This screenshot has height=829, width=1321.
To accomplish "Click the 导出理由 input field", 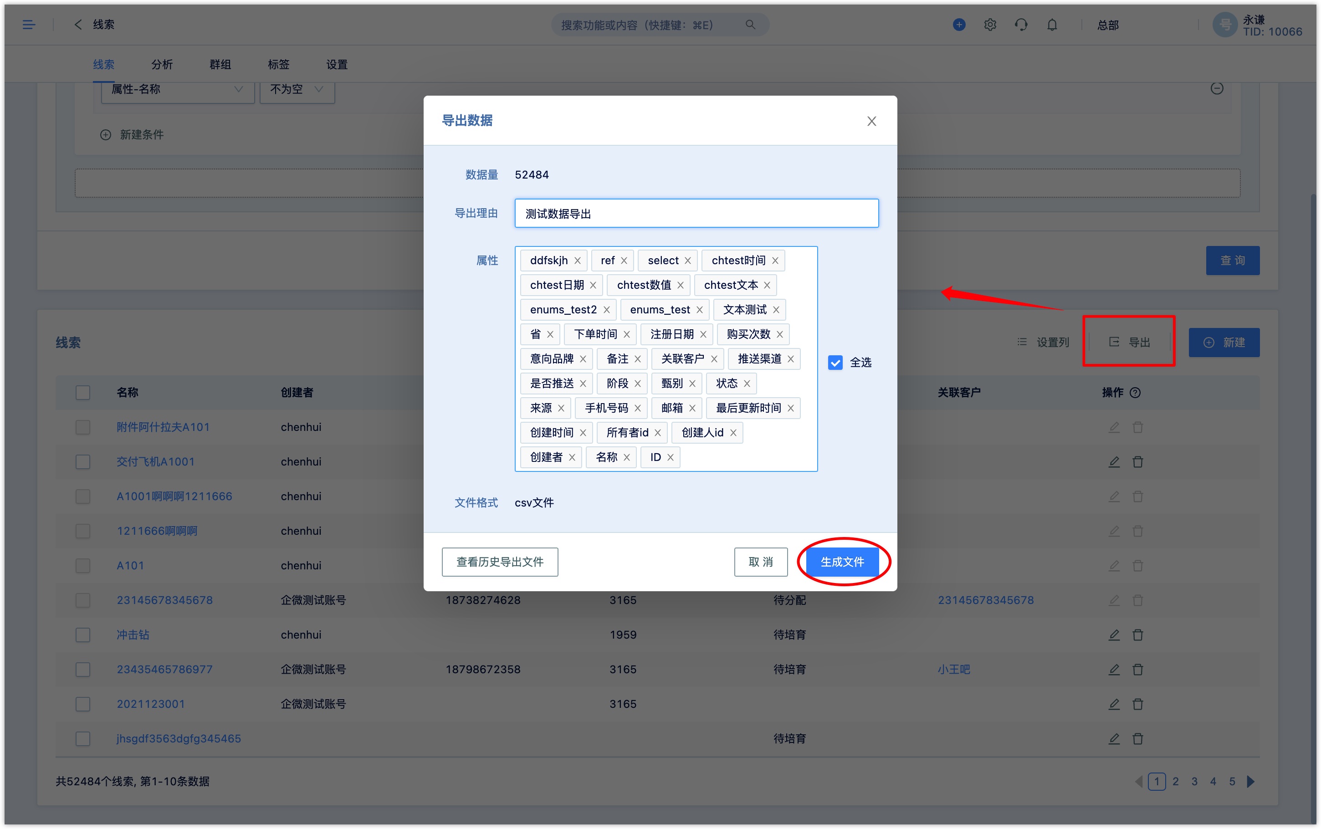I will (696, 213).
